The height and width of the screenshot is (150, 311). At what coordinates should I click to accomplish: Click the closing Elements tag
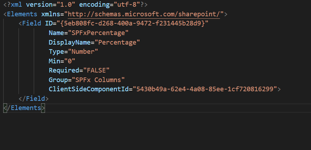(x=24, y=108)
